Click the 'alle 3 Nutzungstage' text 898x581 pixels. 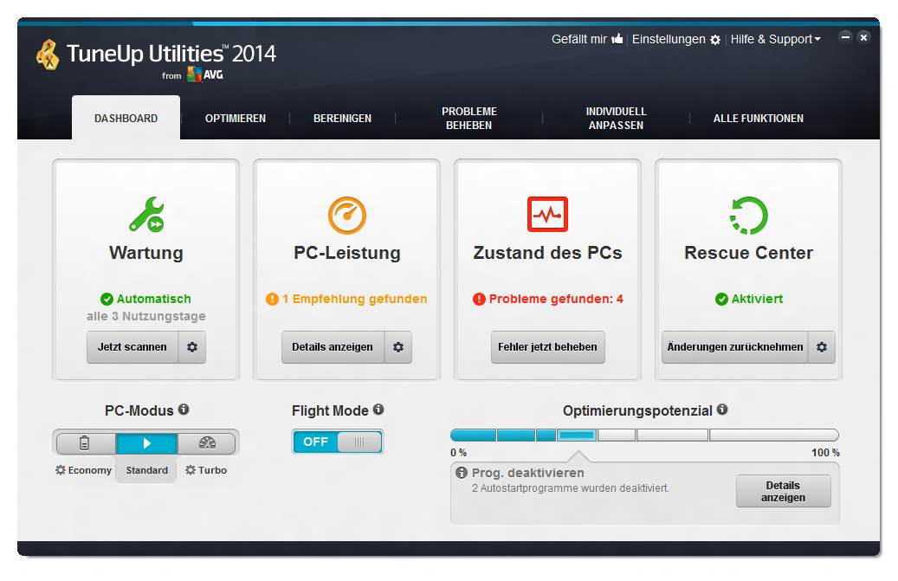(146, 316)
